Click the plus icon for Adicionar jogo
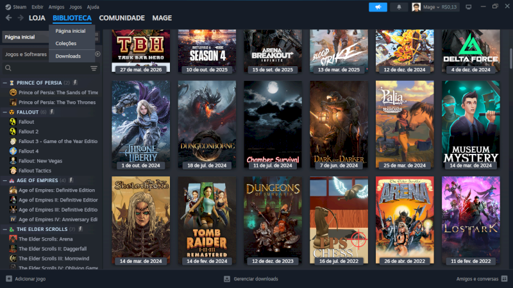Viewport: 513px width, 288px height. 9,279
